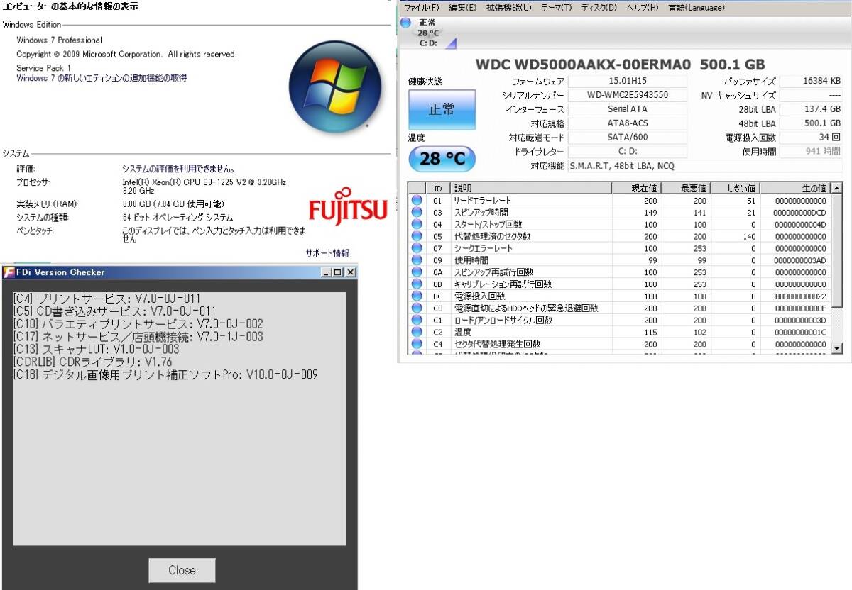The height and width of the screenshot is (590, 852).
Task: Open the サポート情報 link
Action: [327, 252]
